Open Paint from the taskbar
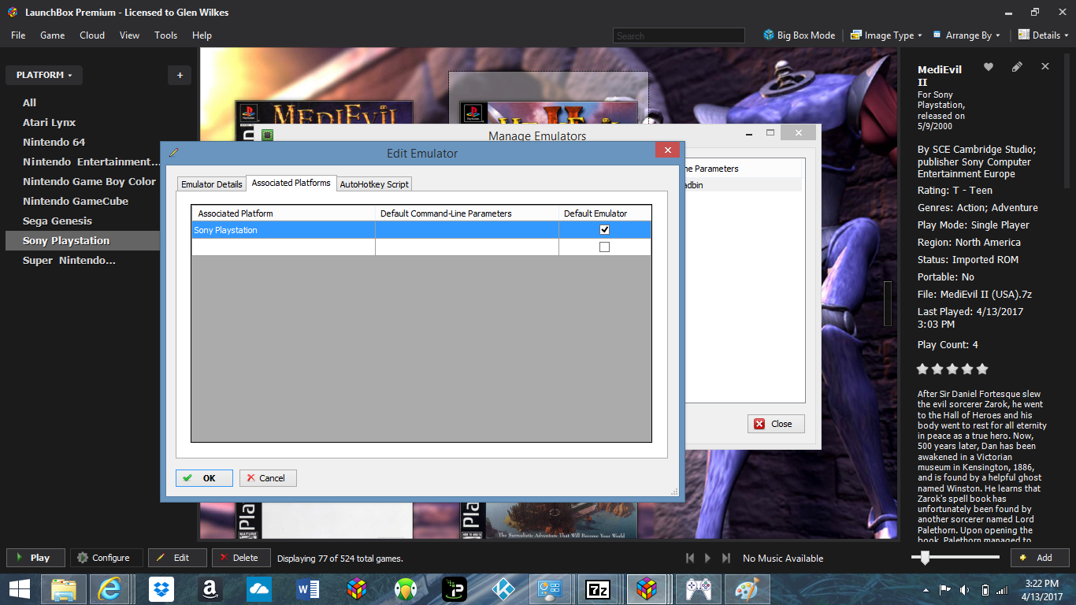Image resolution: width=1076 pixels, height=605 pixels. coord(746,588)
